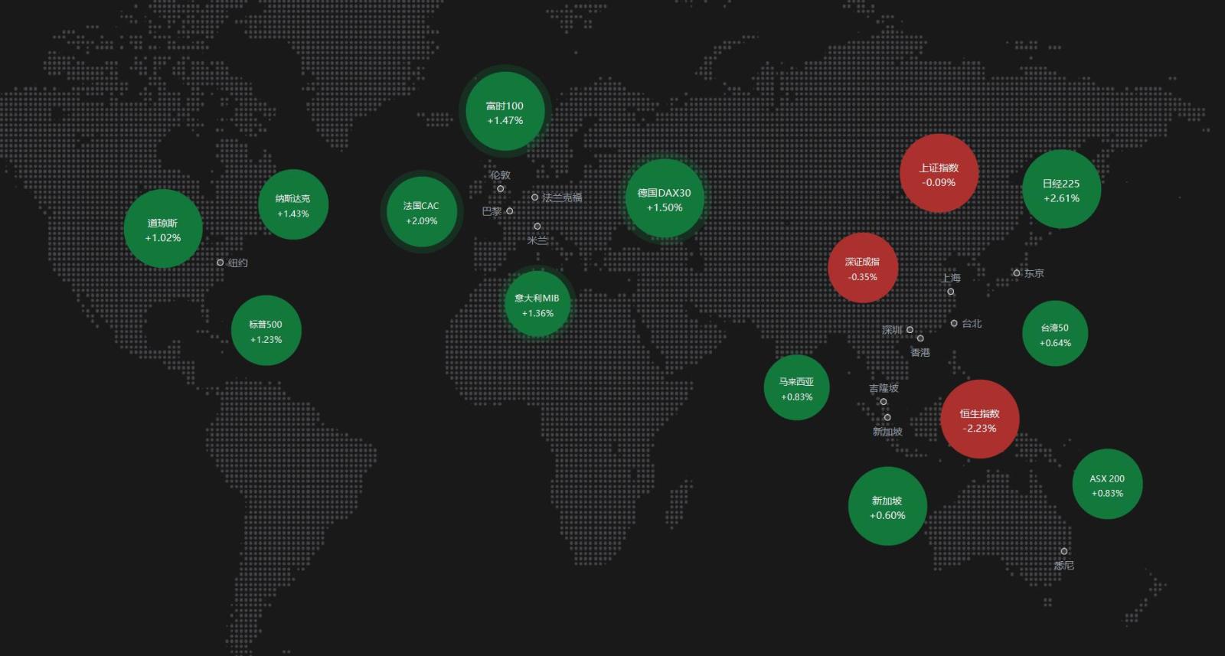The height and width of the screenshot is (656, 1225).
Task: Click the 新加坡 city marker dot
Action: [x=887, y=418]
